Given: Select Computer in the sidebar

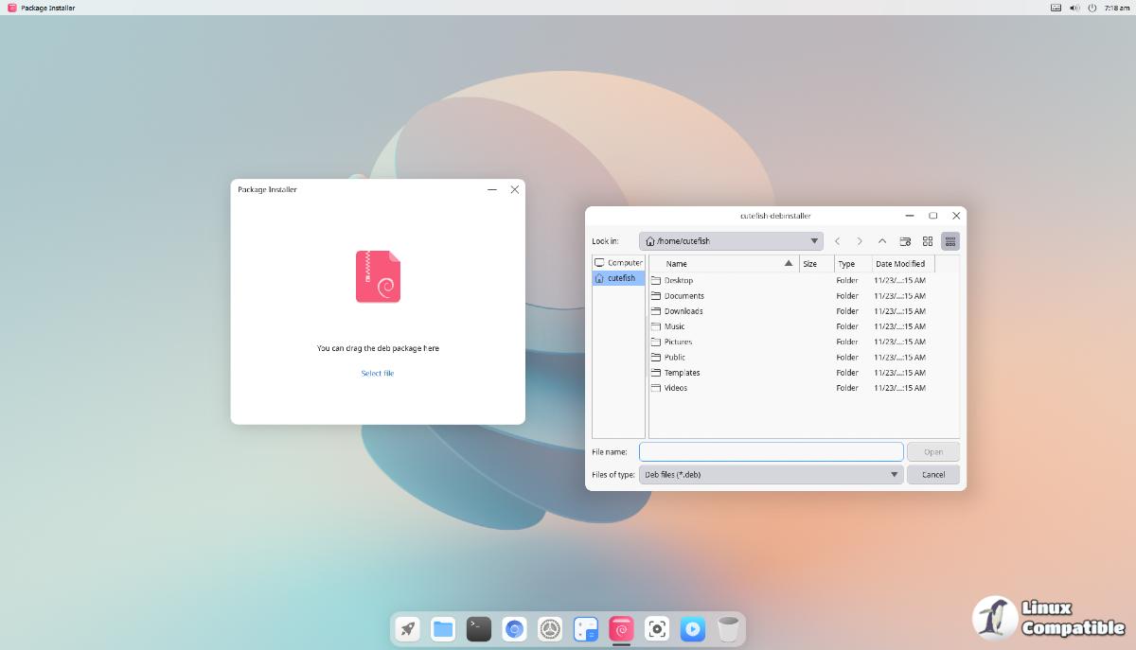Looking at the screenshot, I should pyautogui.click(x=619, y=263).
